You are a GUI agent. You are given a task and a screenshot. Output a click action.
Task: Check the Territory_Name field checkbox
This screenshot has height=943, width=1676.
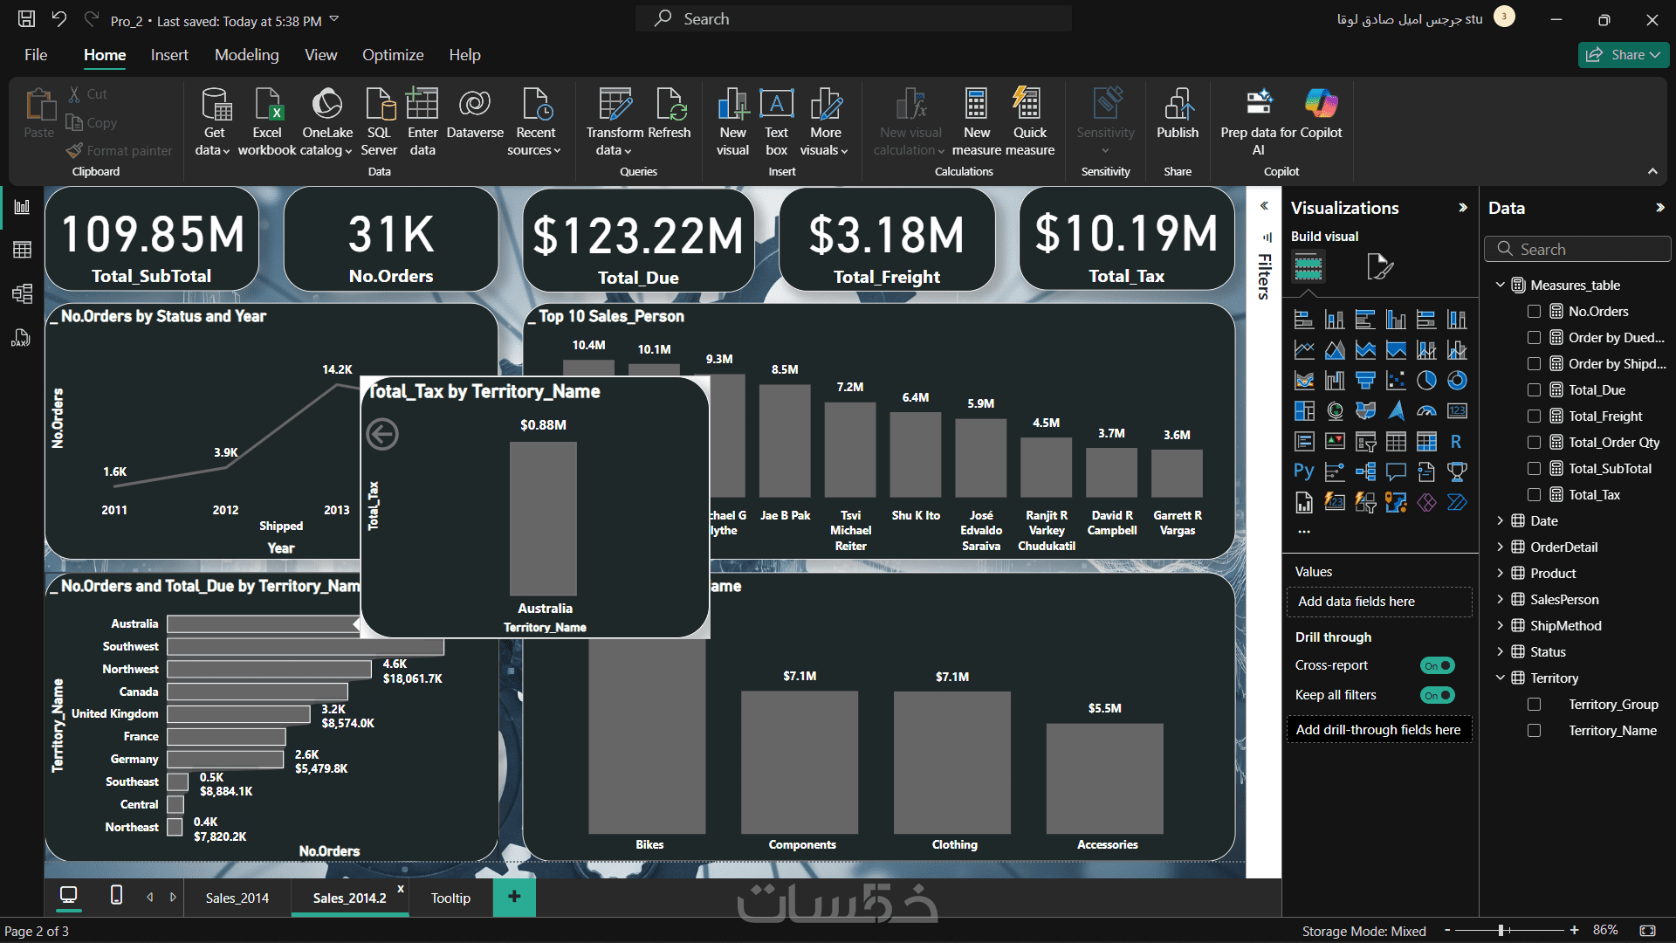click(x=1534, y=731)
